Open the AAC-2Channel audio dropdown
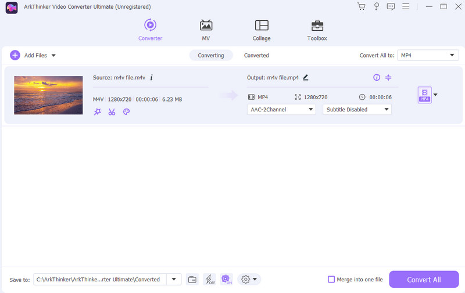 tap(281, 110)
